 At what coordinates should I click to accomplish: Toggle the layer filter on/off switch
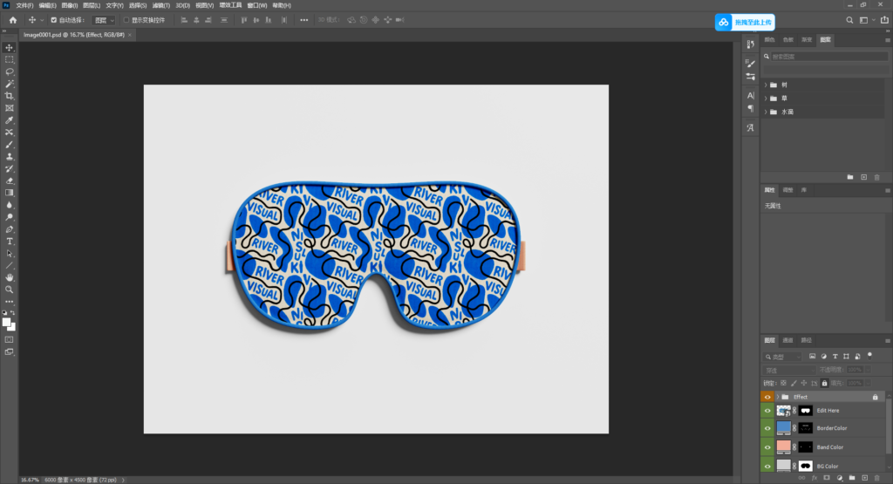[x=869, y=355]
